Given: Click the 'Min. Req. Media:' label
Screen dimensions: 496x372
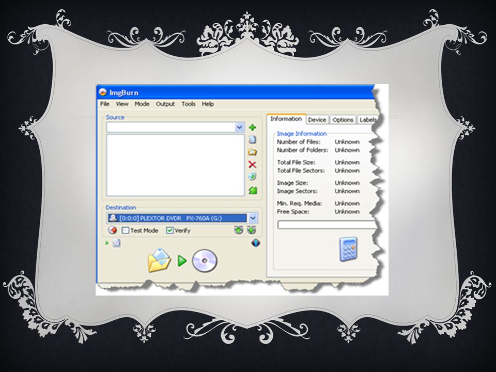Looking at the screenshot, I should (299, 204).
